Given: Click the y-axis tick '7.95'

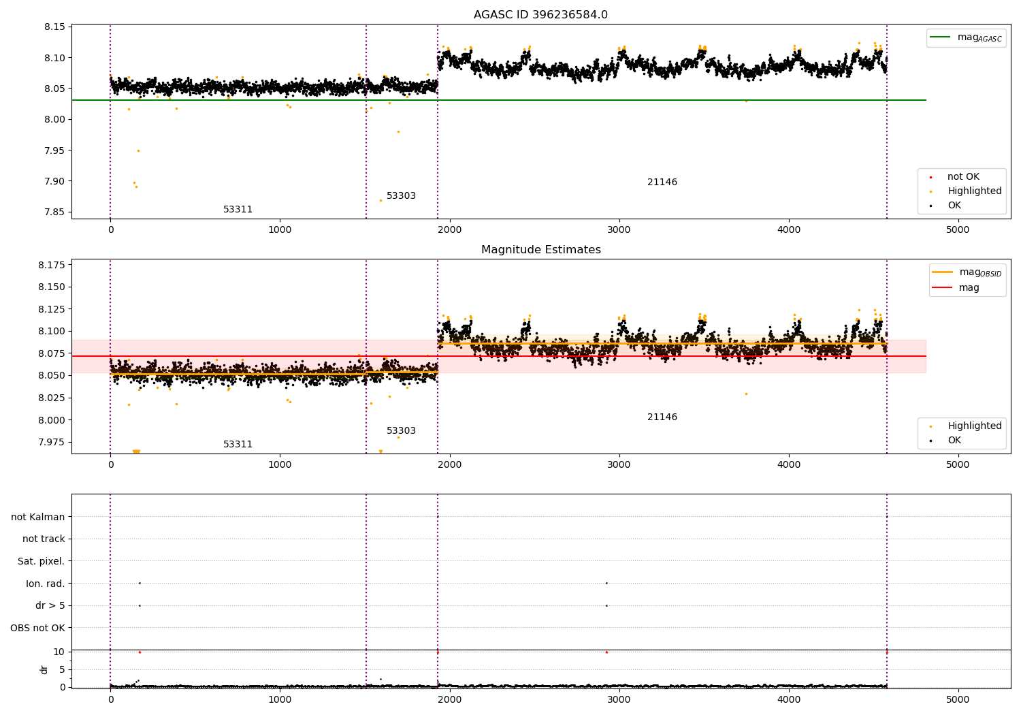Looking at the screenshot, I should point(54,150).
